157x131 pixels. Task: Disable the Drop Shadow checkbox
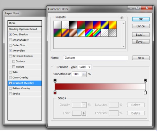click(10, 34)
